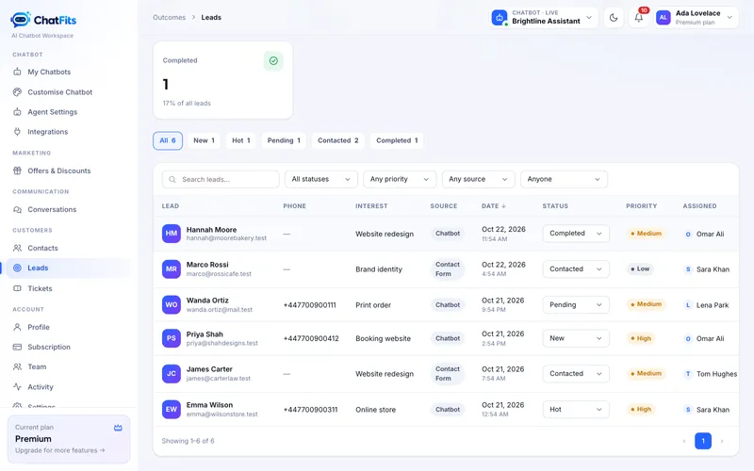Viewport: 754px width, 471px height.
Task: Change Emma Wilson's Hot status dropdown
Action: tap(576, 410)
